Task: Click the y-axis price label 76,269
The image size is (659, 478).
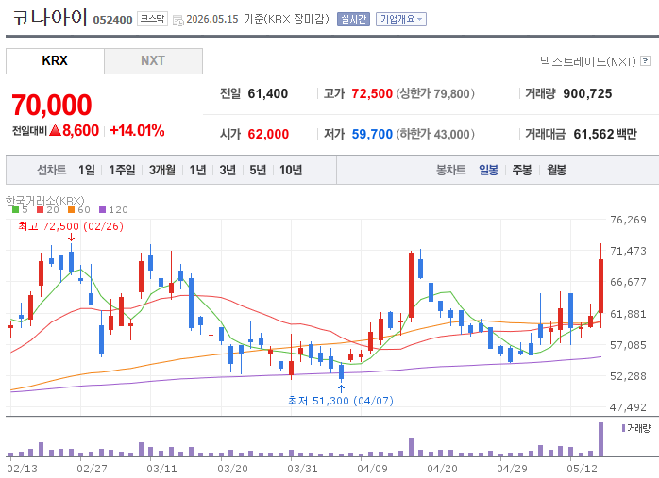Action: pyautogui.click(x=628, y=220)
